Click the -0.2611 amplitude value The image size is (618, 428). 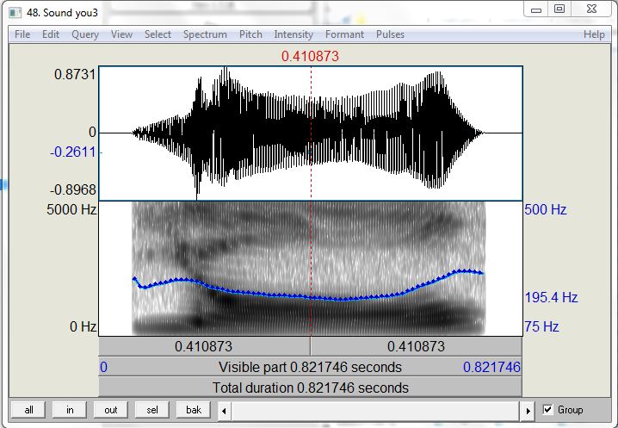(x=73, y=152)
